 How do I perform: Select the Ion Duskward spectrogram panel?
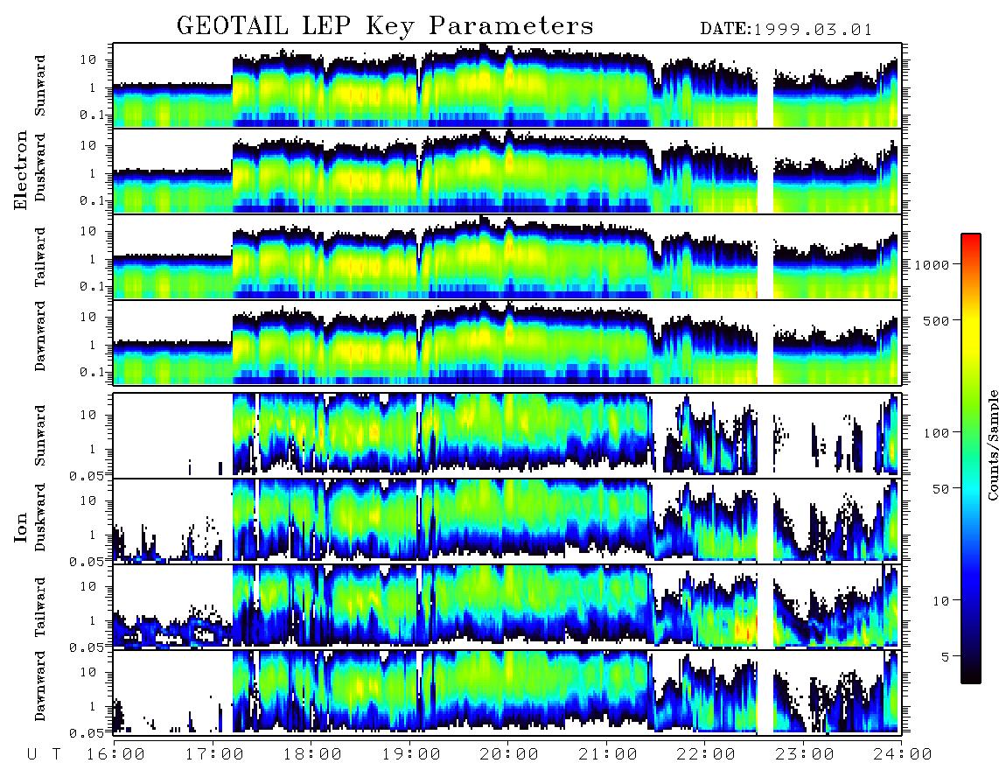pyautogui.click(x=507, y=521)
